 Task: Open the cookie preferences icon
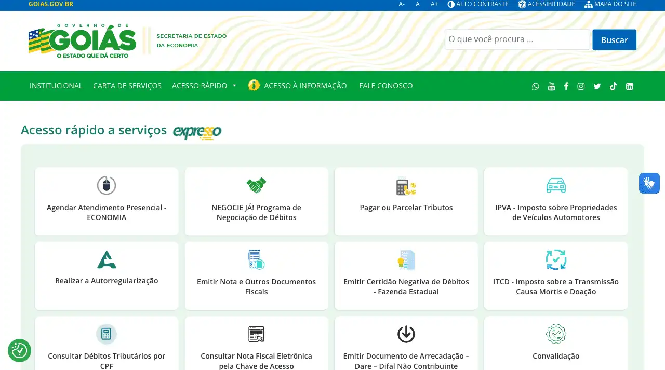click(19, 351)
